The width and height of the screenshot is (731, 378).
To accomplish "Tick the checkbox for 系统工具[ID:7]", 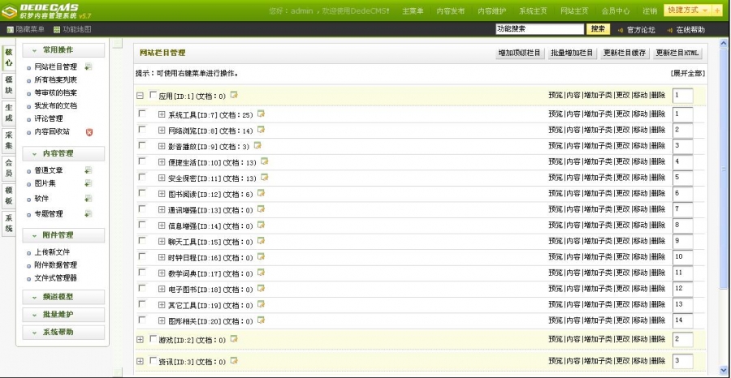I will [x=142, y=113].
